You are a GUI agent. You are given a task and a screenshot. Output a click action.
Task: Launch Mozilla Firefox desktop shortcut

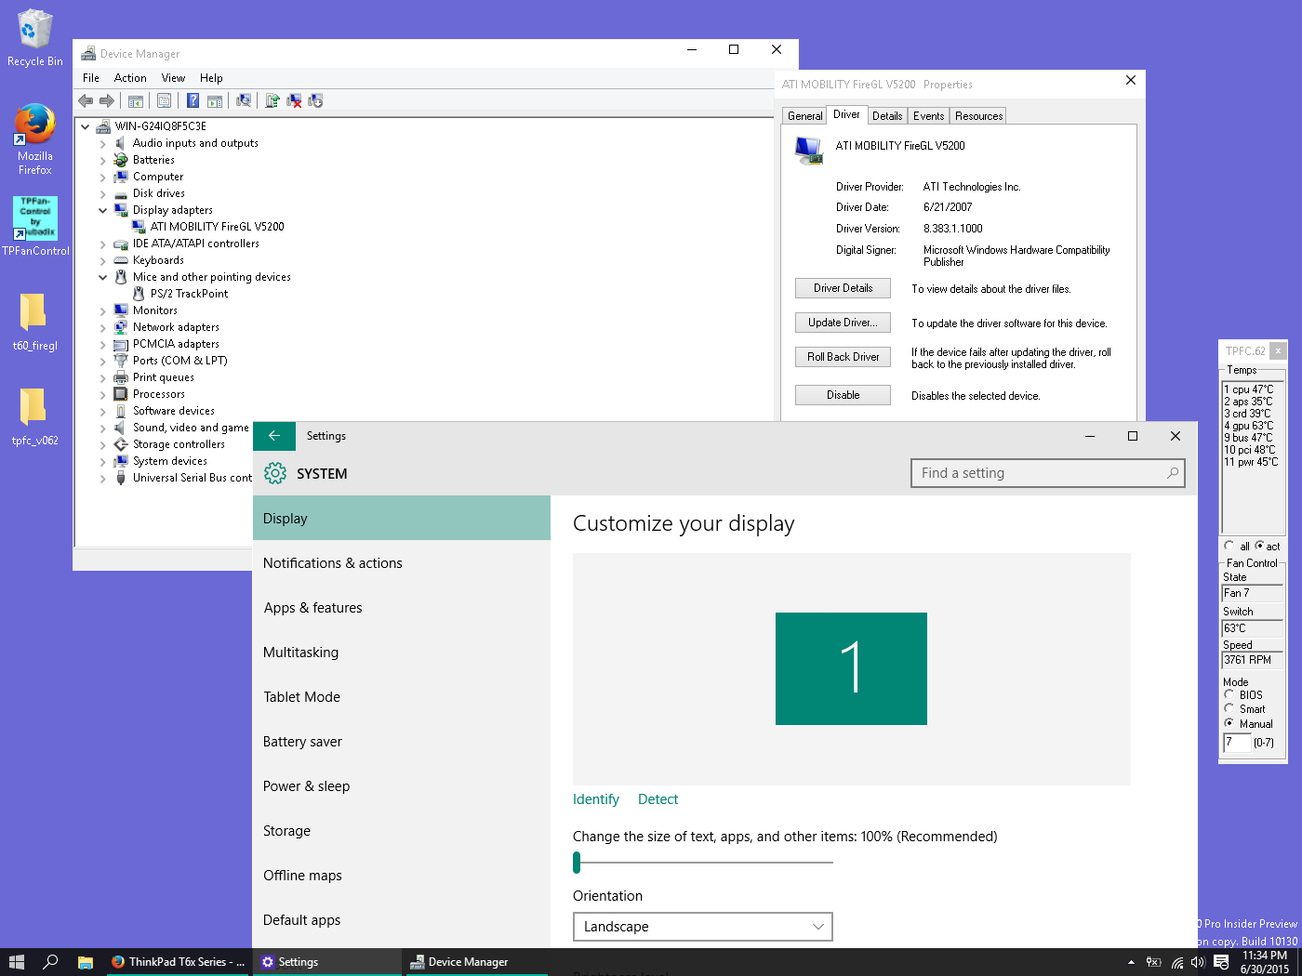pos(35,139)
